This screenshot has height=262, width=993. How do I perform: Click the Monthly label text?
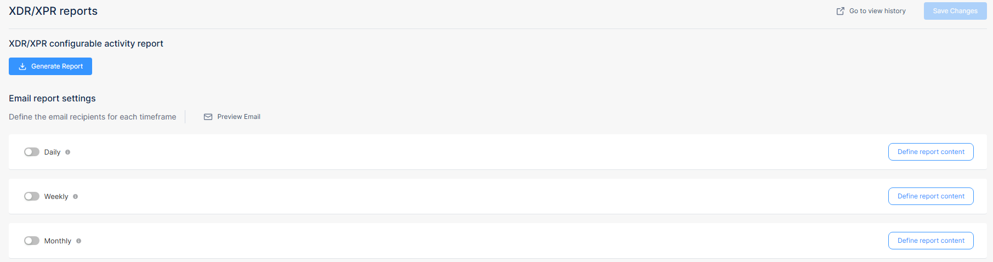point(58,241)
